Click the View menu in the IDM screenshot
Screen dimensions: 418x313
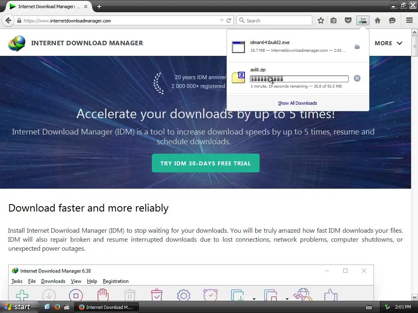coord(76,281)
